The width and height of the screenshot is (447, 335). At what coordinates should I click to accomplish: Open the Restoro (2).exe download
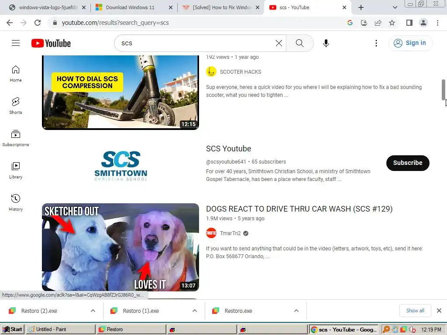click(x=39, y=311)
